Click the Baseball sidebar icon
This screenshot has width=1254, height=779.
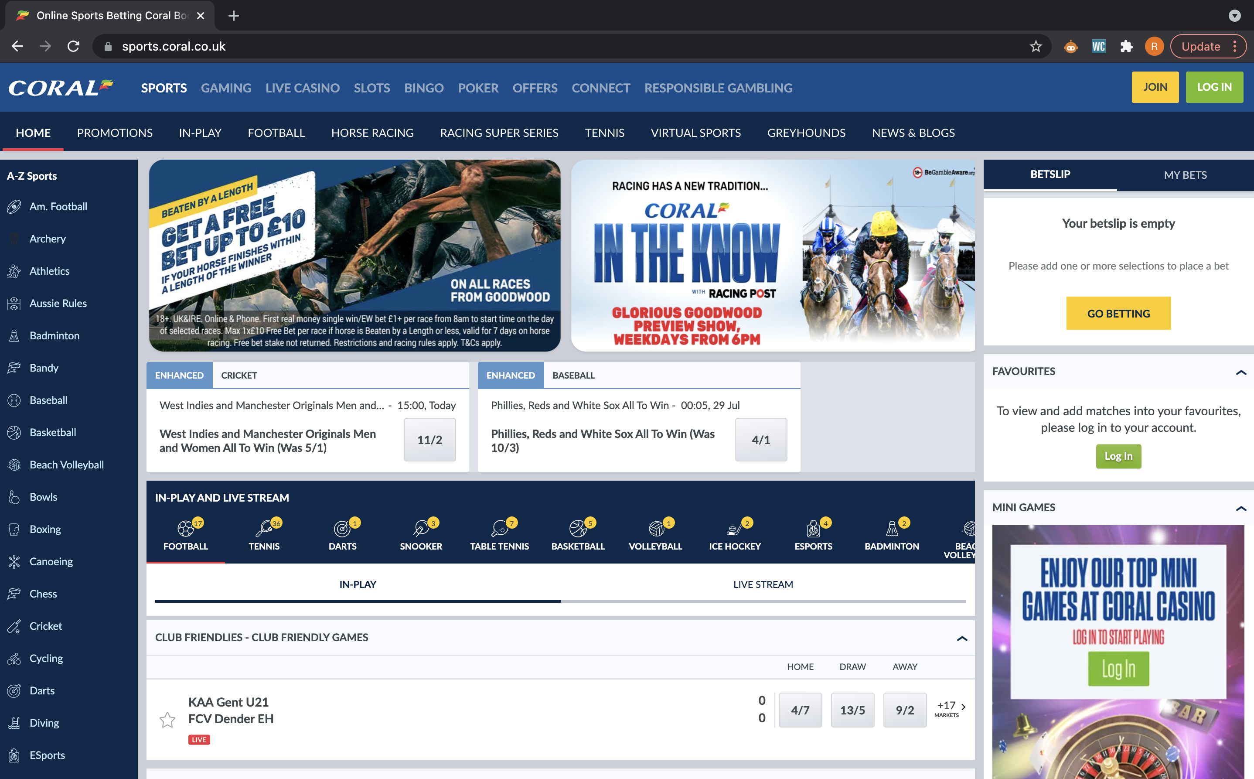pos(14,400)
